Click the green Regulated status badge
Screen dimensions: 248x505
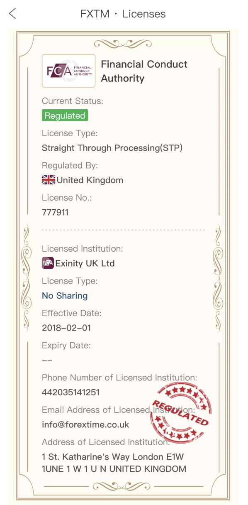point(65,116)
